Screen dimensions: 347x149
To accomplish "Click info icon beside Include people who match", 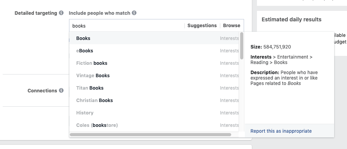I will point(134,13).
